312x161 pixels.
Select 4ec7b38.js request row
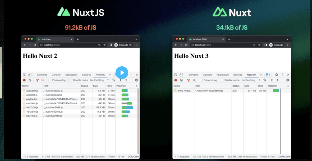pos(79,108)
